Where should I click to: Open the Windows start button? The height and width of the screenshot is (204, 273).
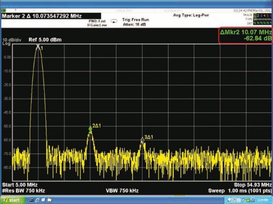tap(12, 200)
